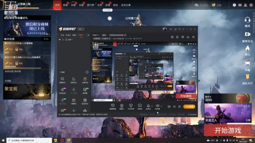Click the Windows taskbar search box
Screen dimensions: 255x143
pos(29,140)
